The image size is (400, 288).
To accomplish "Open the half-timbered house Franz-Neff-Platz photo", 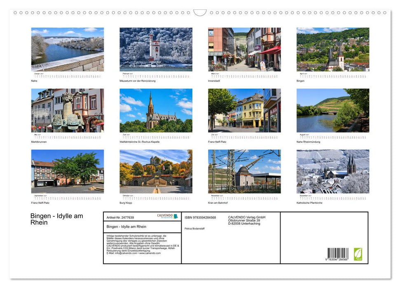I will click(x=67, y=171).
